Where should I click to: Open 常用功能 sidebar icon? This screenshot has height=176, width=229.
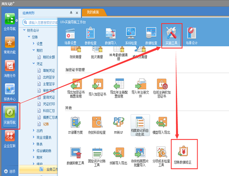(10, 45)
